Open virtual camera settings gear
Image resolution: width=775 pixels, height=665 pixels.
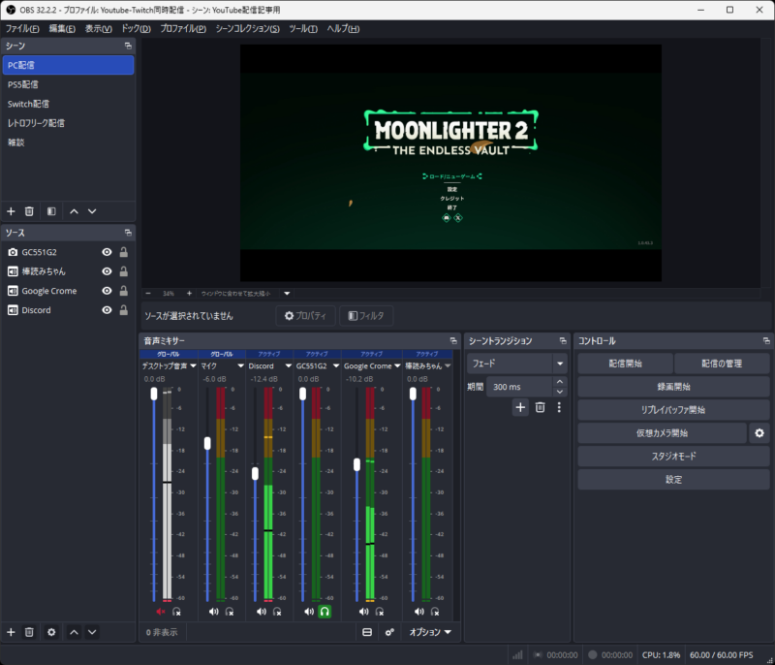click(x=759, y=433)
